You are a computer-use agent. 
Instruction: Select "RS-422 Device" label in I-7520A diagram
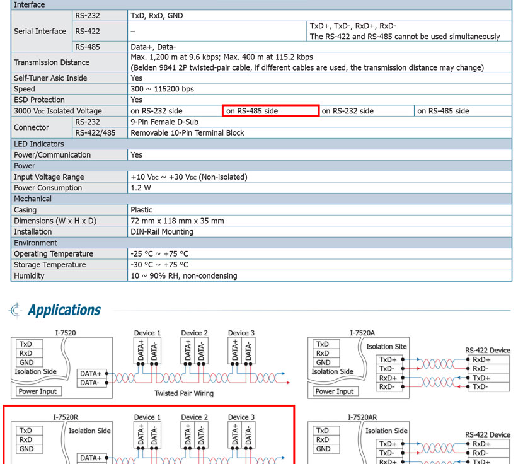(x=488, y=350)
